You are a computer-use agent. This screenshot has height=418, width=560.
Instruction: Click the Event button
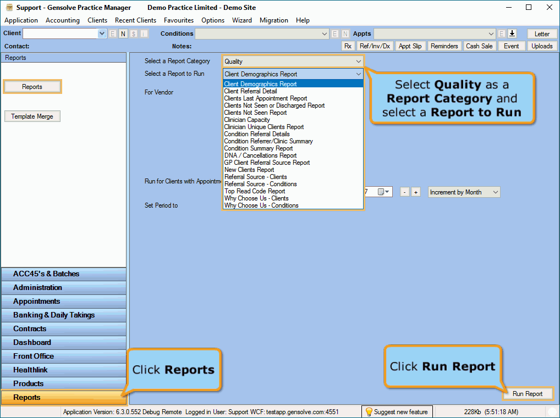click(511, 46)
